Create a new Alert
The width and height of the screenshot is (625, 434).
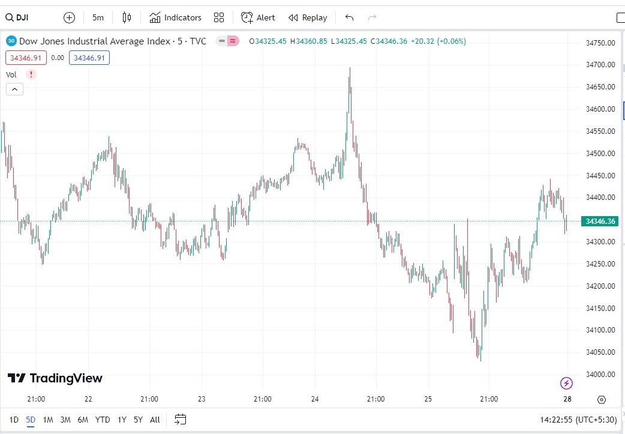tap(259, 17)
